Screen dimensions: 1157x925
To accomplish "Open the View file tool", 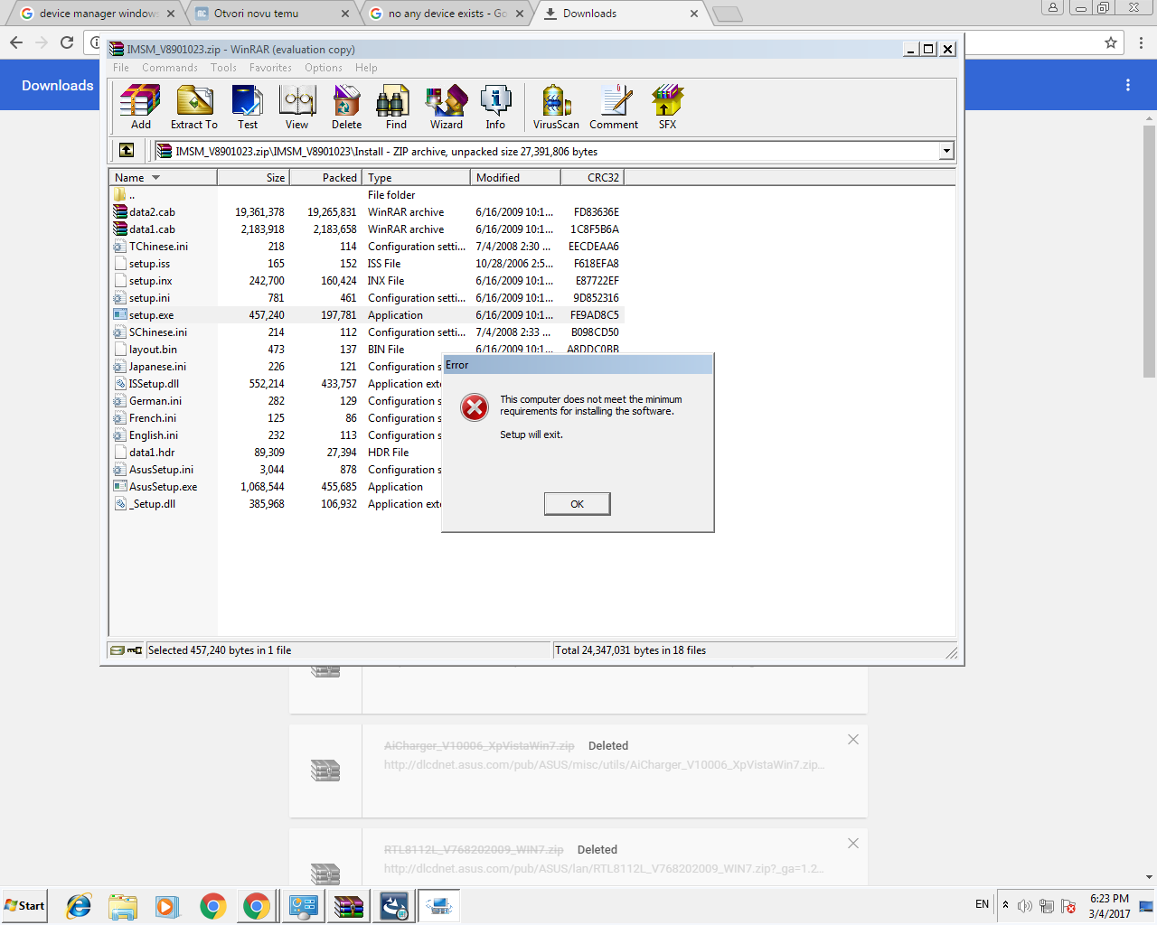I will [x=296, y=107].
